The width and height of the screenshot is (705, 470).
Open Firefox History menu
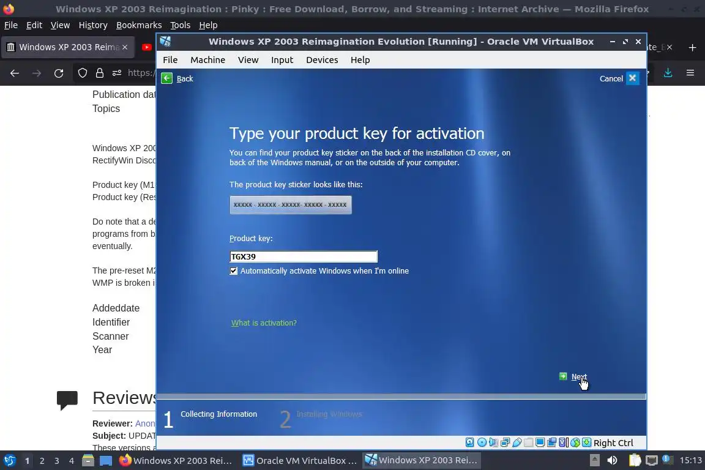93,25
